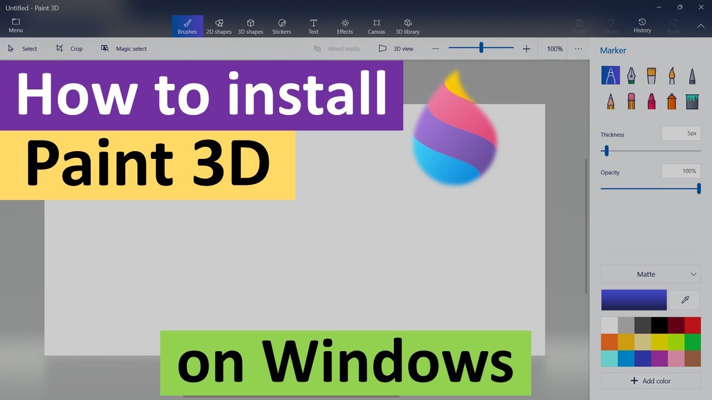Viewport: 712px width, 400px height.
Task: Open the Menu folder button
Action: pyautogui.click(x=16, y=26)
